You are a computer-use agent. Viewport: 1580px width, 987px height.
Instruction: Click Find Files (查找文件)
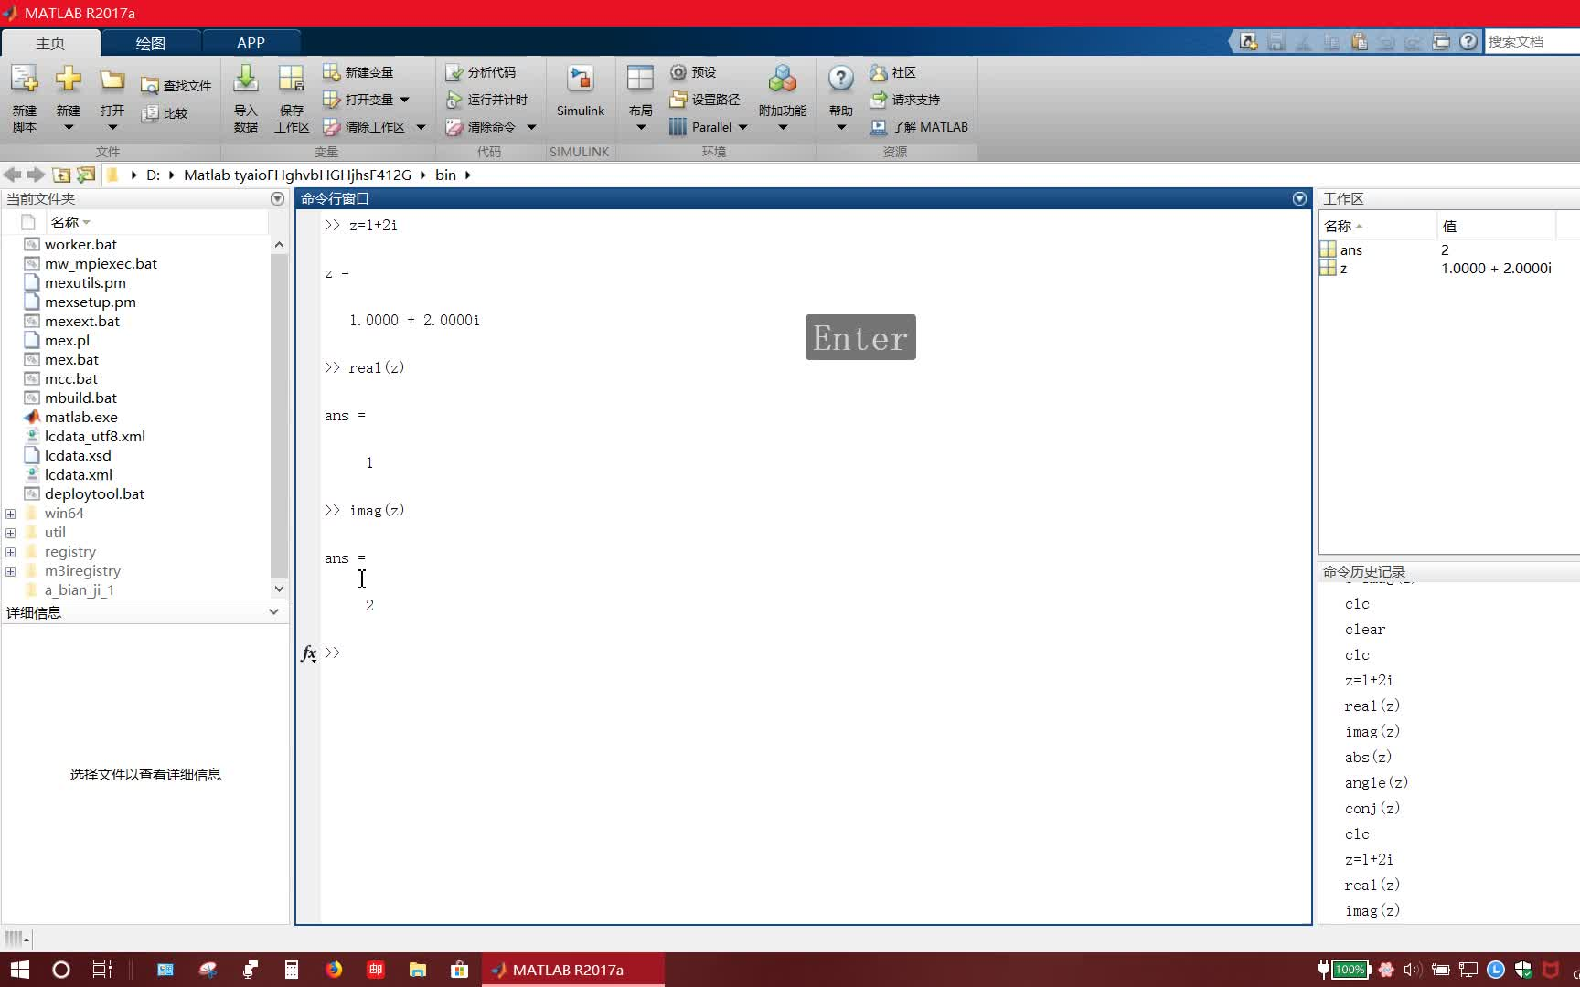[x=176, y=86]
